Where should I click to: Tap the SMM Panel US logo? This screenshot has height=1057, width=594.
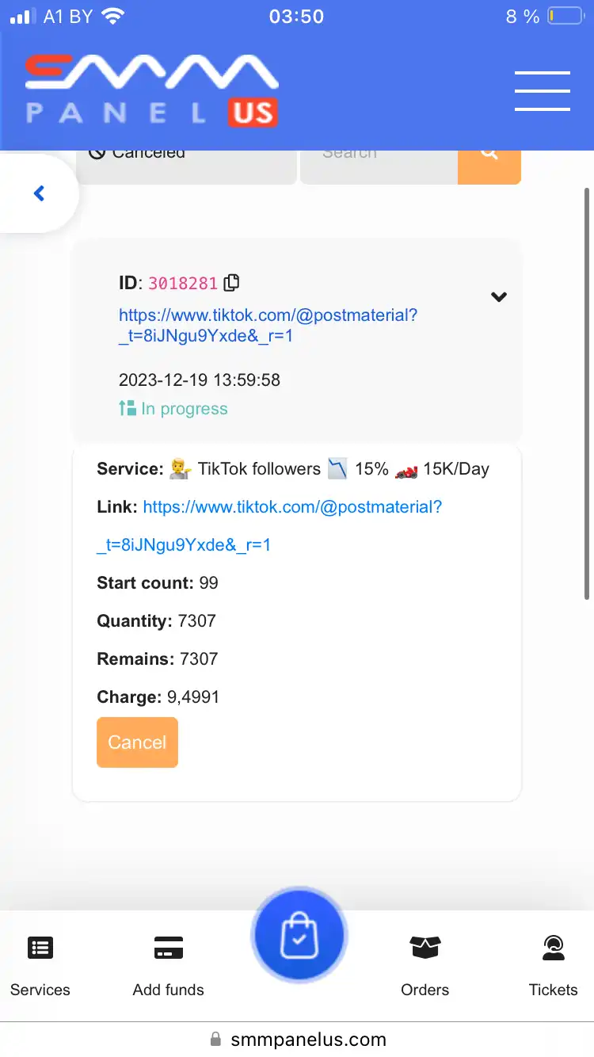pyautogui.click(x=151, y=90)
